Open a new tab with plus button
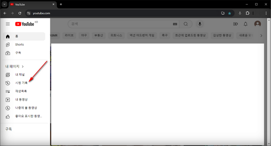The image size is (271, 146). tap(61, 4)
